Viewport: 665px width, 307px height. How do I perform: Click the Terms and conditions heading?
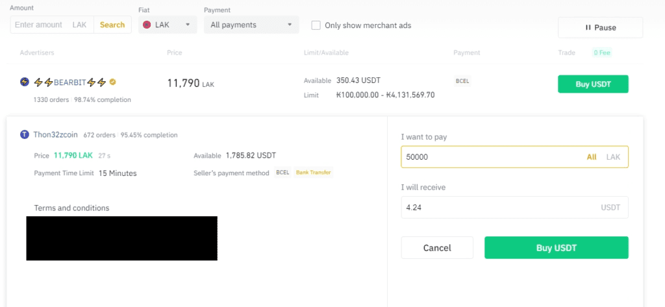[x=71, y=208]
